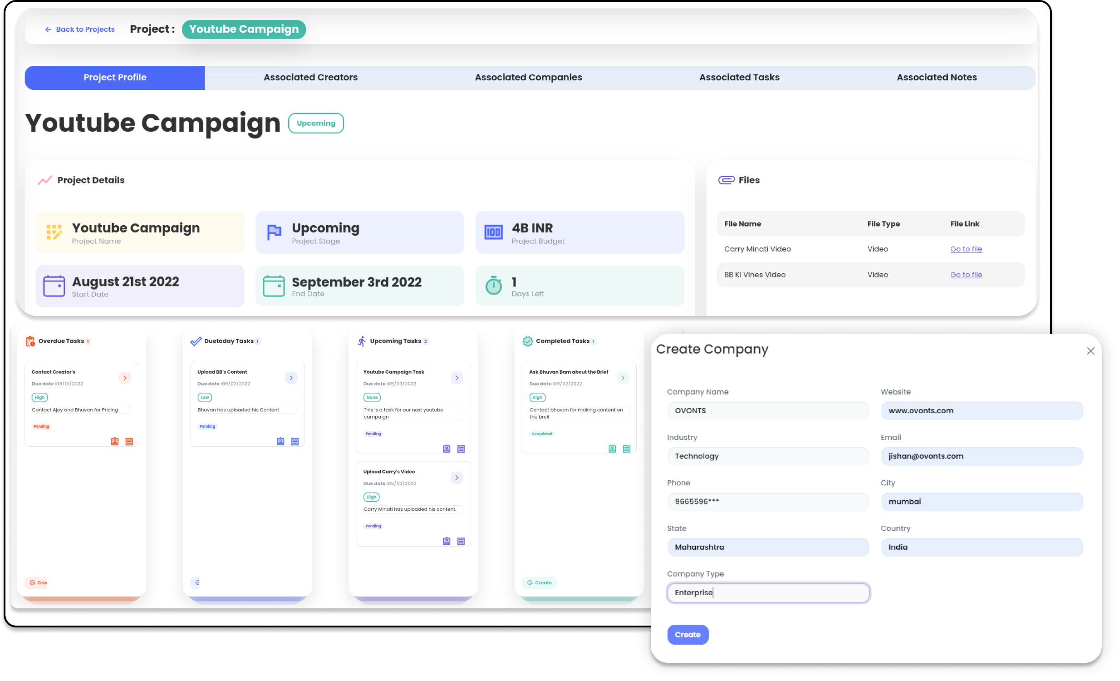
Task: Click contact icon on Contact Creator's task card
Action: click(115, 441)
